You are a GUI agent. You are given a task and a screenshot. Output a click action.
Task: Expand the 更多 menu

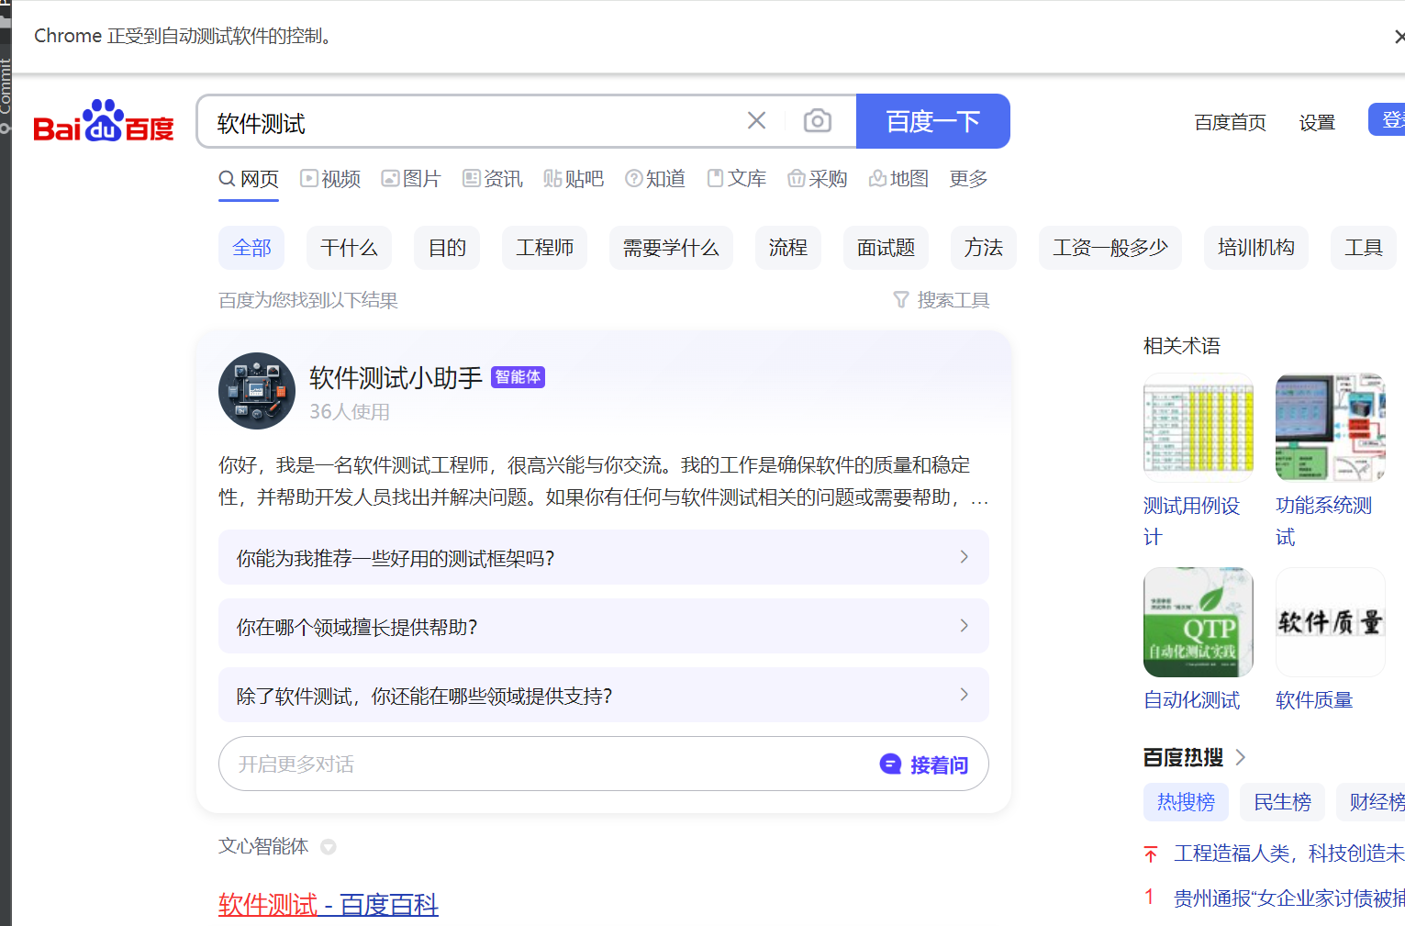968,179
